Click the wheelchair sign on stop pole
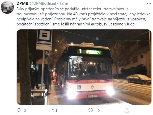This screenshot has height=115, width=153. point(47,53)
